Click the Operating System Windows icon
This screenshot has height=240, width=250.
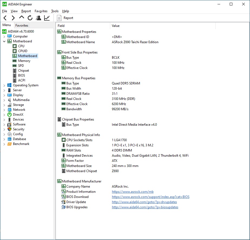click(9, 85)
